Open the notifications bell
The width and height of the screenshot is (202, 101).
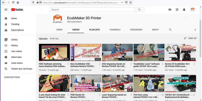coord(184,10)
